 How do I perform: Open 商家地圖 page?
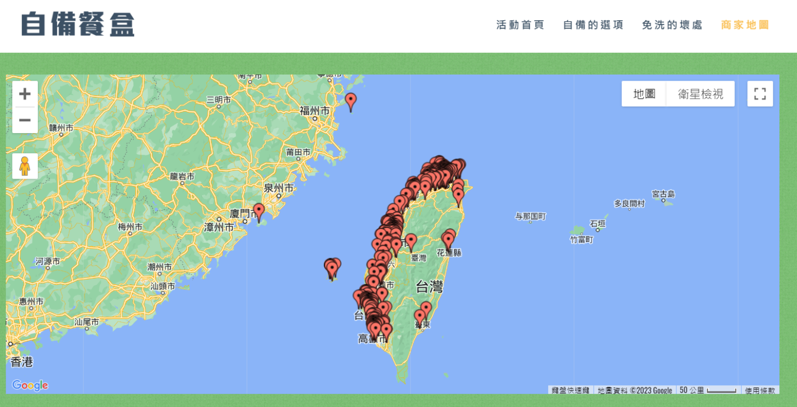[x=745, y=25]
